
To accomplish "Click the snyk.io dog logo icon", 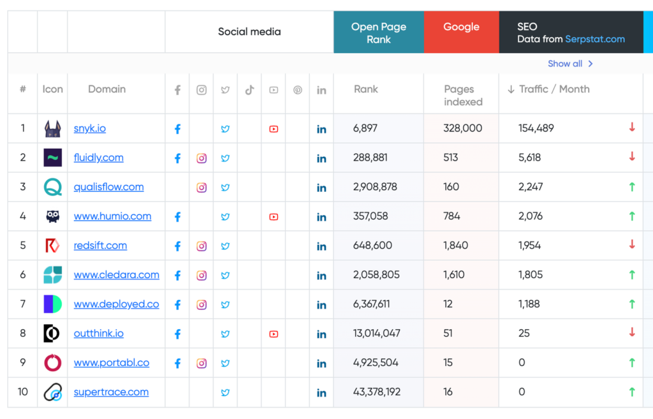I will 52,129.
